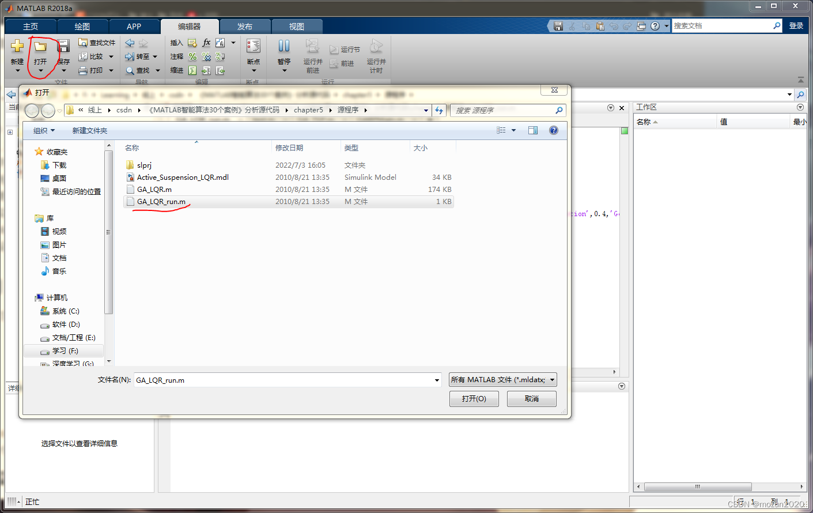
Task: Switch to the 编辑器 (Editor) tab
Action: (x=190, y=27)
